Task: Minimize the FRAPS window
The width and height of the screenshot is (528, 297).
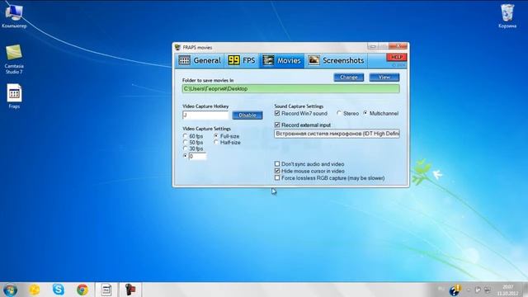Action: (x=373, y=46)
